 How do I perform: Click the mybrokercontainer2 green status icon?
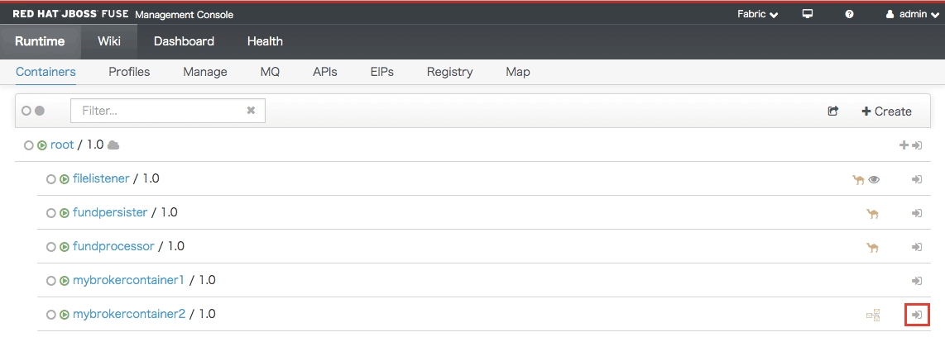65,314
